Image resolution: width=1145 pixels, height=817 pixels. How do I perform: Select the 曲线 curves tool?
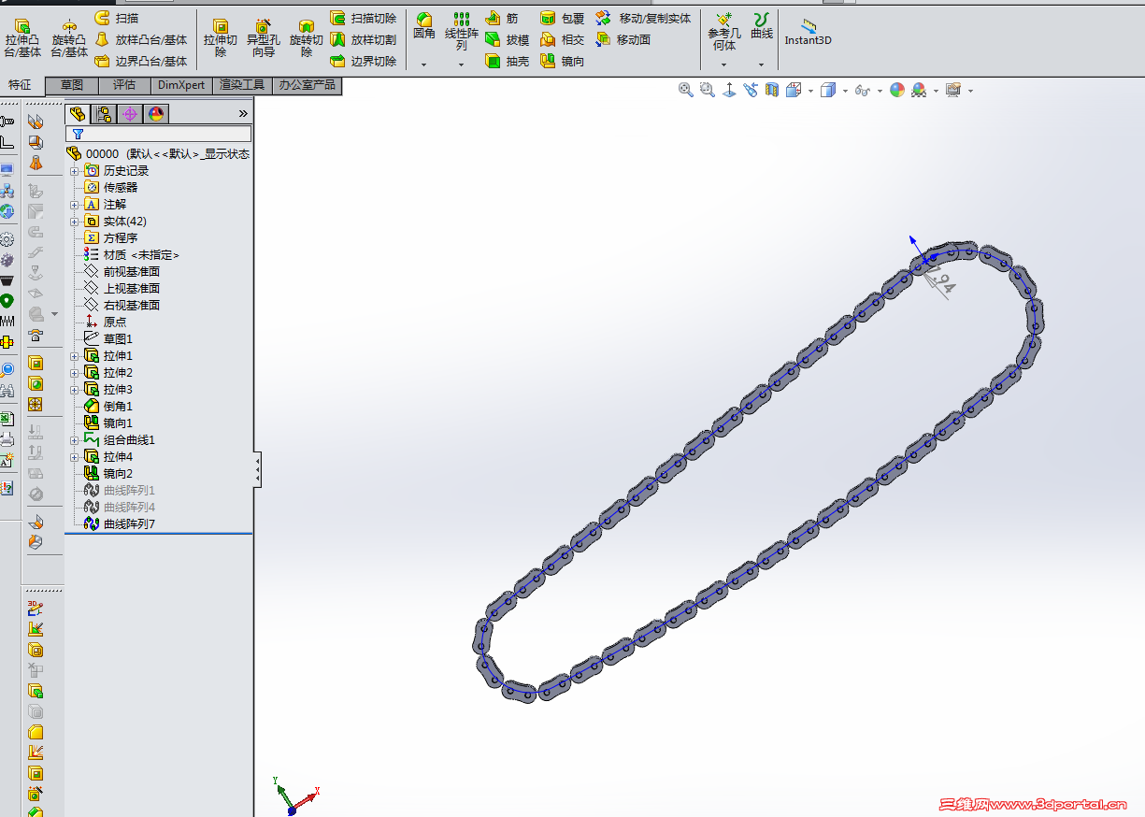pyautogui.click(x=762, y=26)
